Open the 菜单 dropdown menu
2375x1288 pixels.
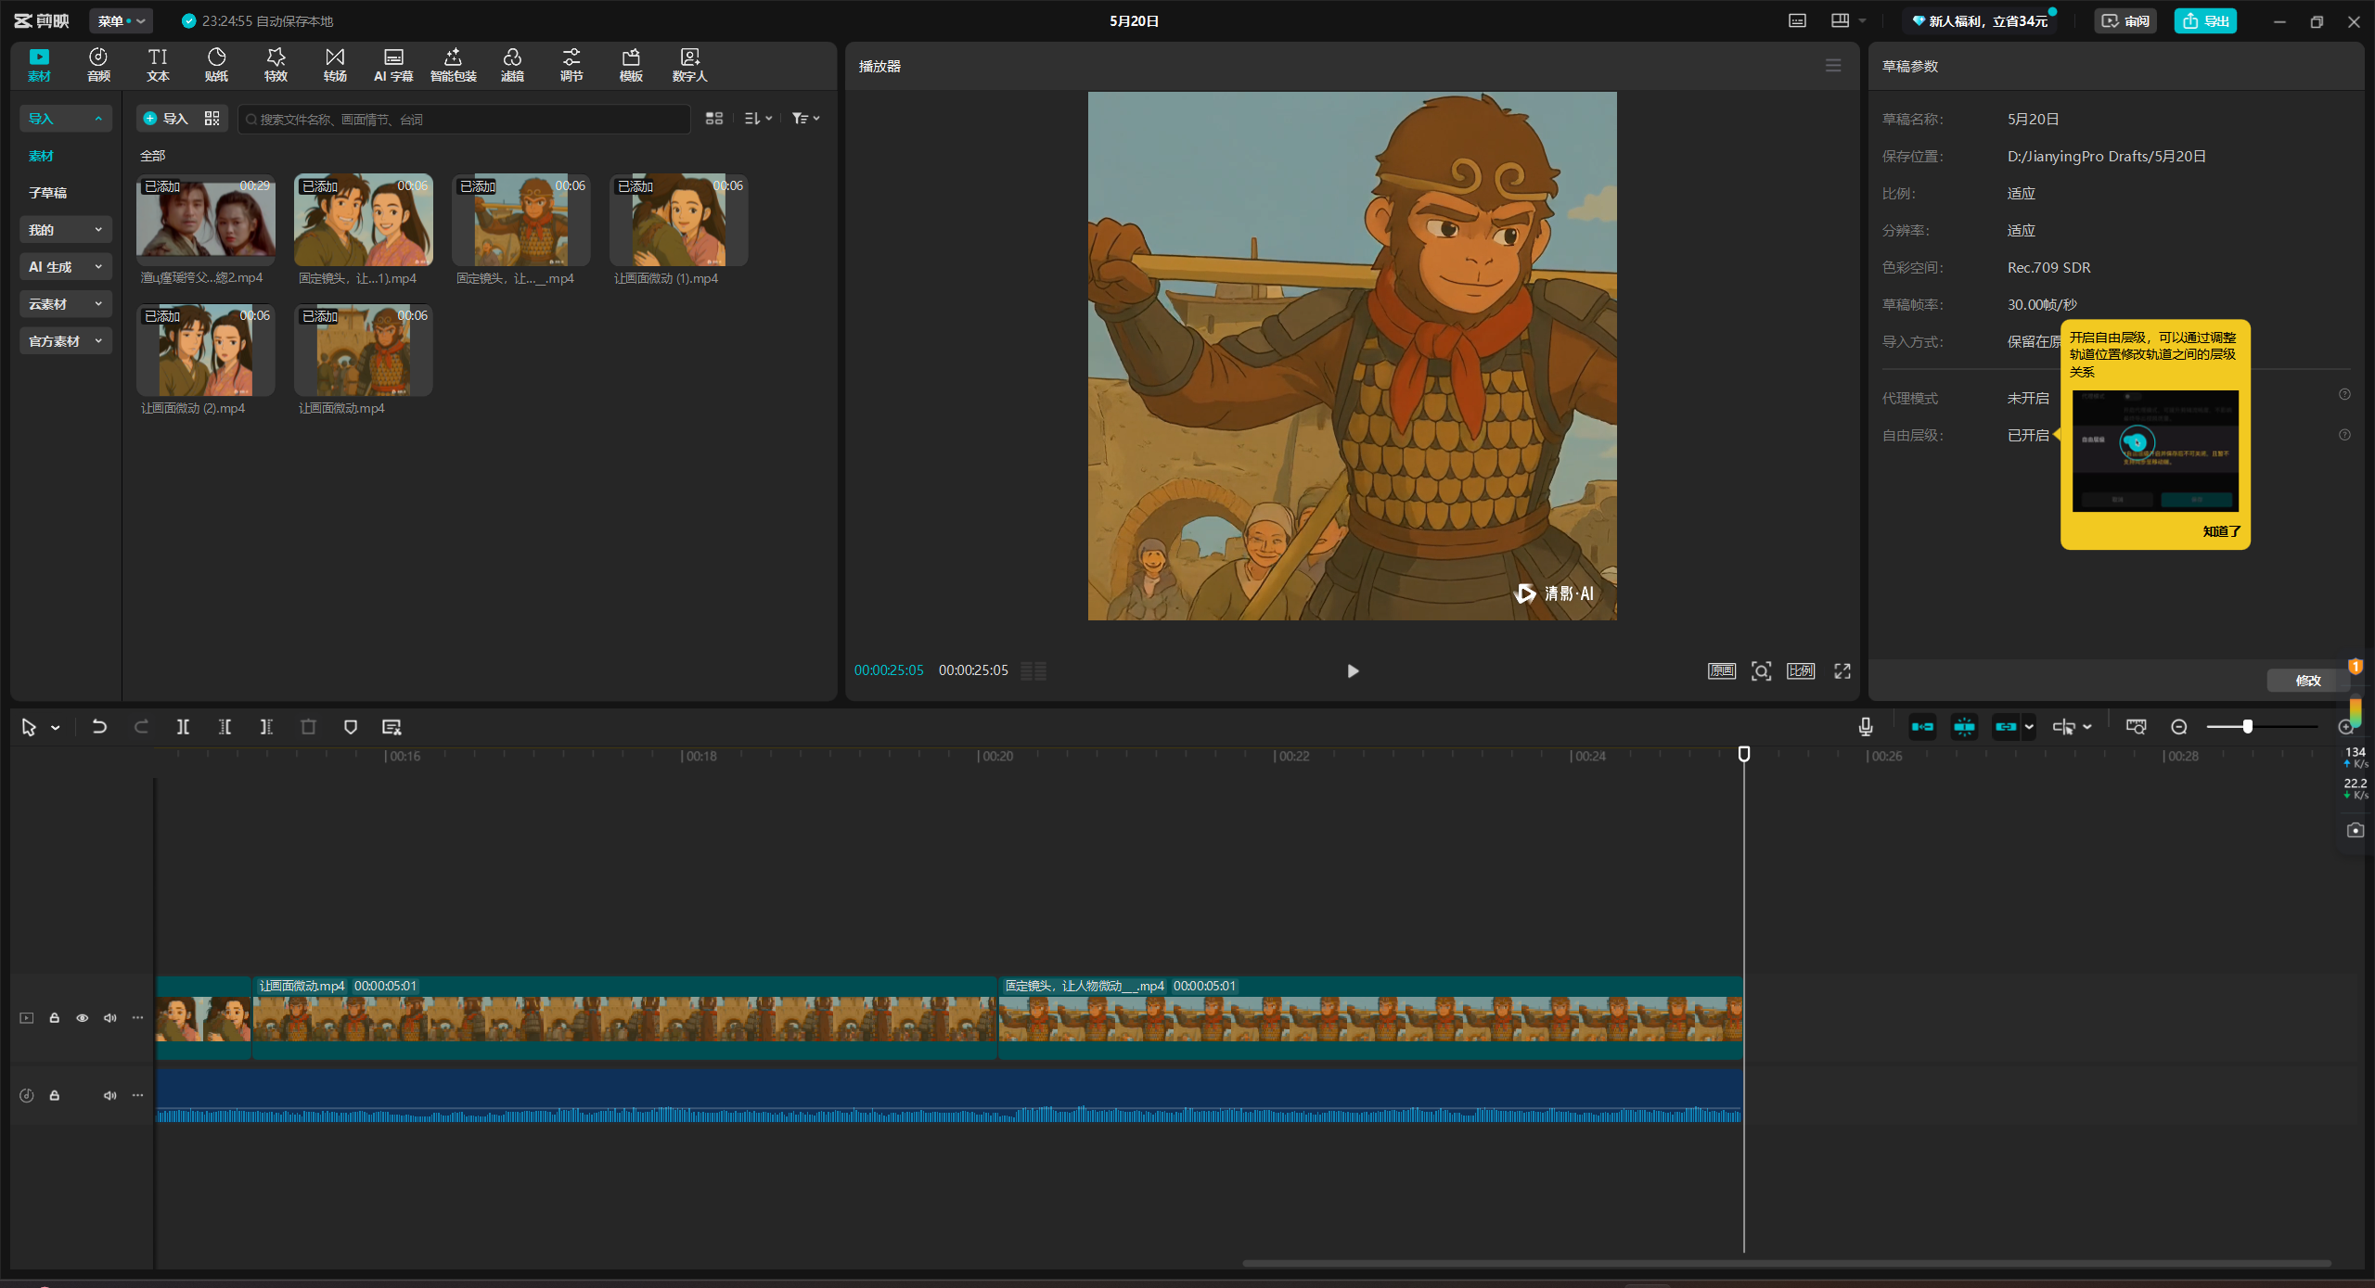coord(121,20)
